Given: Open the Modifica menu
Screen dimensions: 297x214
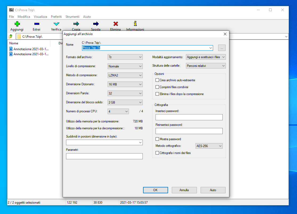Looking at the screenshot, I should pyautogui.click(x=24, y=17).
